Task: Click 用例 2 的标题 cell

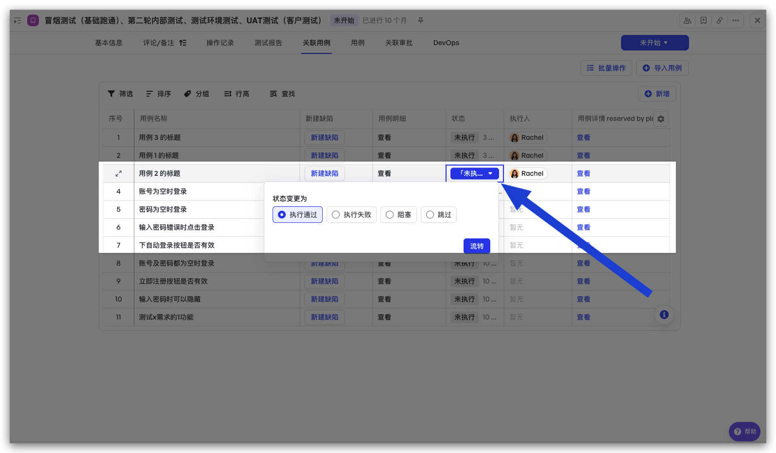Action: pyautogui.click(x=217, y=173)
